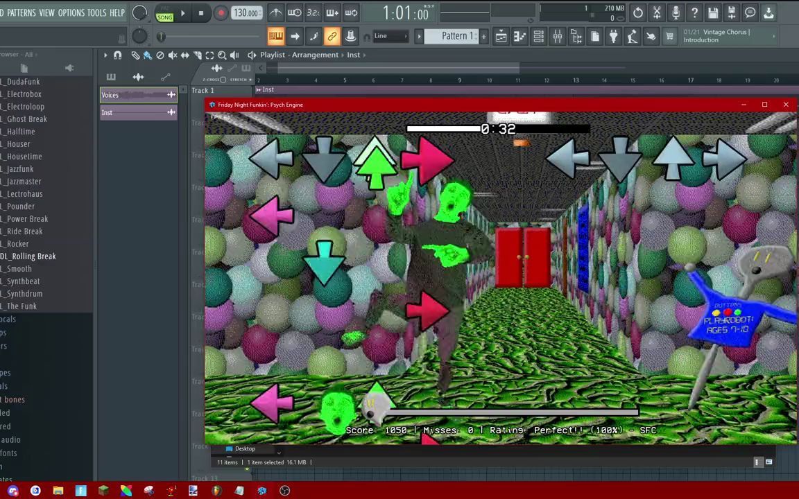Select the Inst clip in picker
The width and height of the screenshot is (799, 499).
point(139,112)
